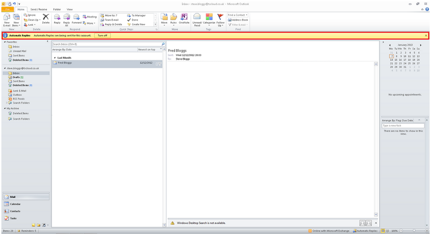Click the Search Inbox field
The width and height of the screenshot is (431, 235).
pos(107,44)
